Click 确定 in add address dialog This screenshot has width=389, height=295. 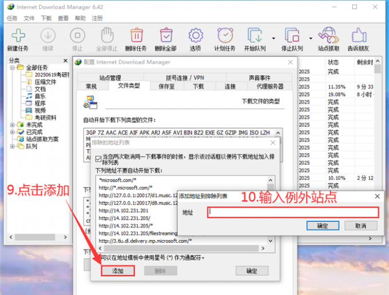coord(323,226)
